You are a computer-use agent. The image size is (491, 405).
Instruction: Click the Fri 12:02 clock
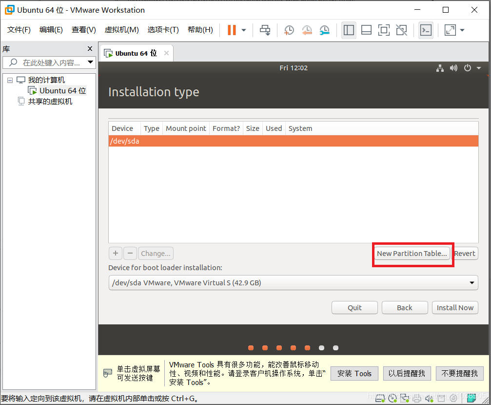(294, 68)
